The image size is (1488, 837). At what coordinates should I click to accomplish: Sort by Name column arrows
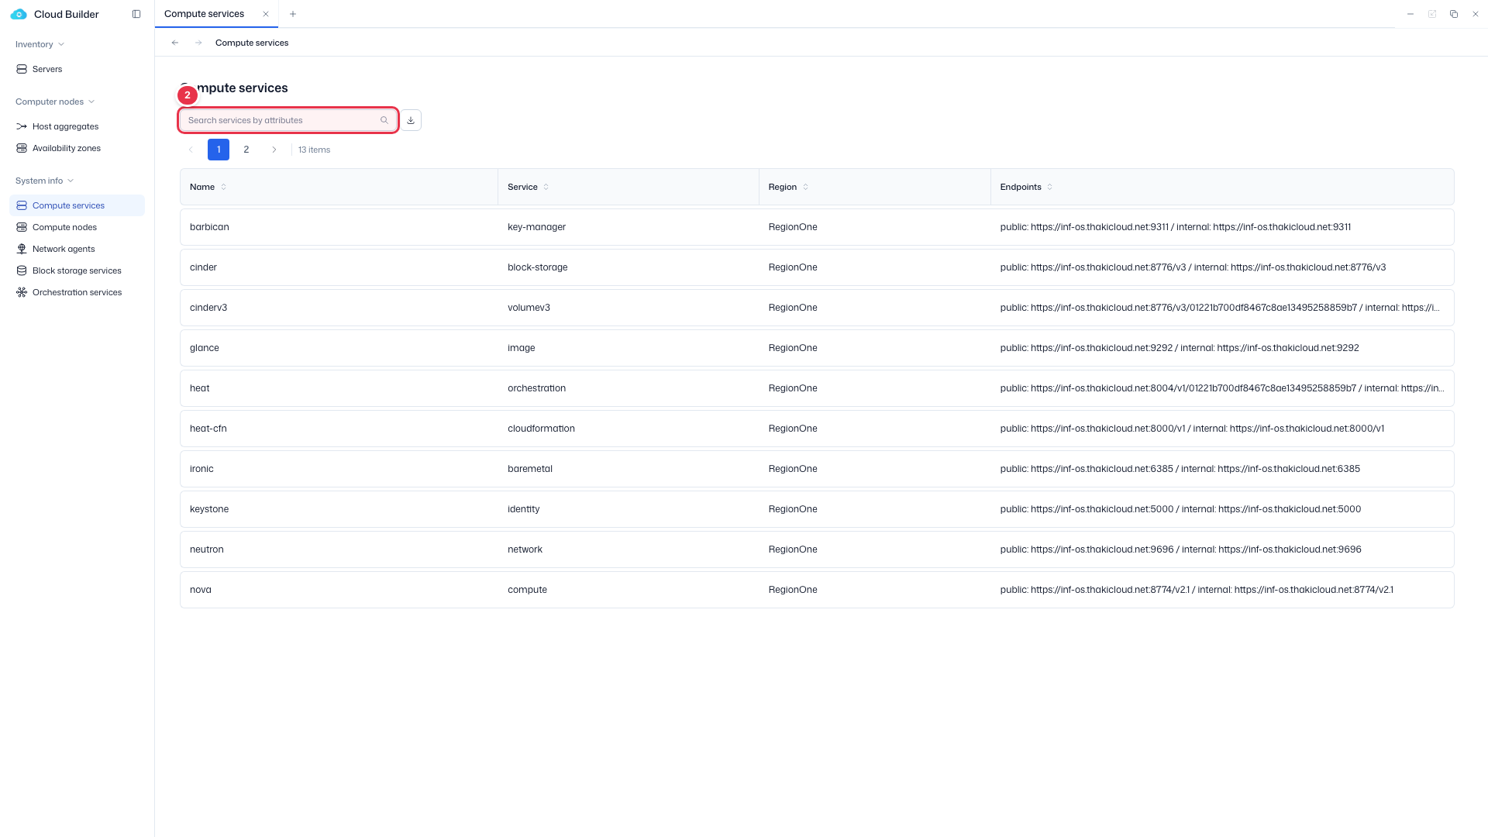(x=224, y=187)
